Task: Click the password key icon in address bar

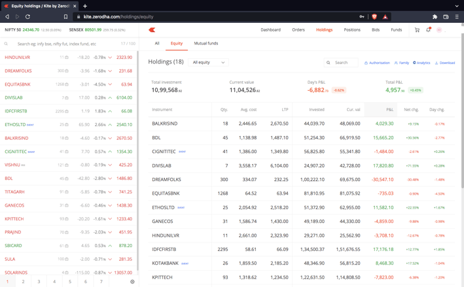Action: pos(362,17)
